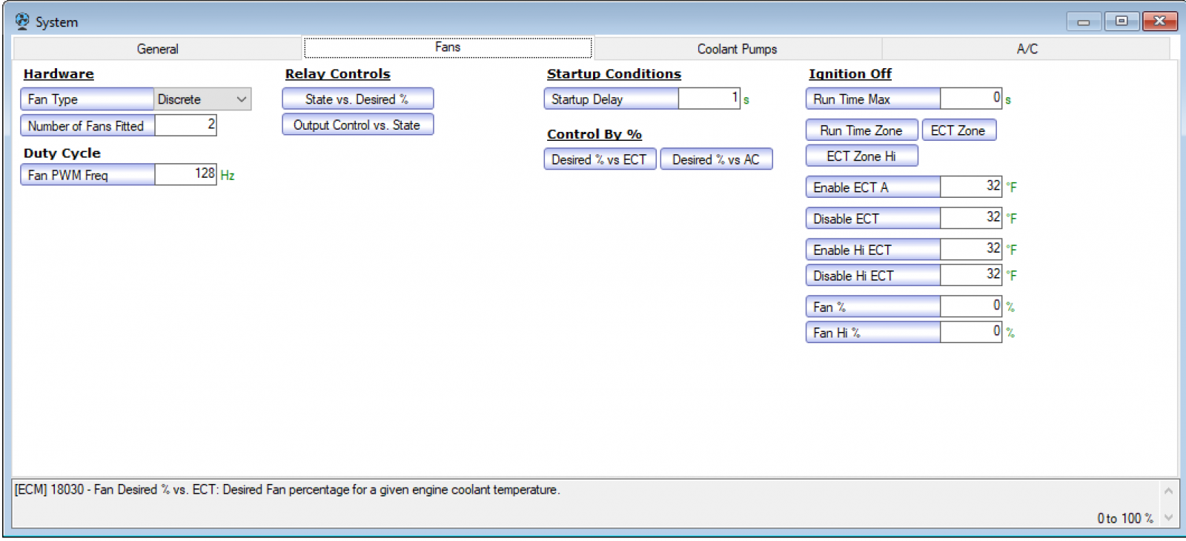Click the ECM 18030 description text
Image resolution: width=1186 pixels, height=541 pixels.
(x=287, y=490)
